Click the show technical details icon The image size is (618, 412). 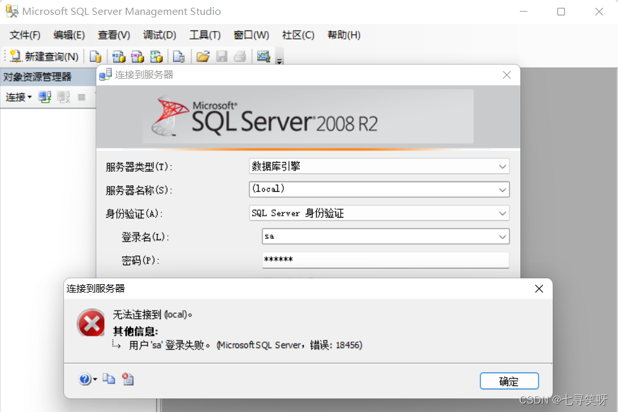pyautogui.click(x=128, y=379)
